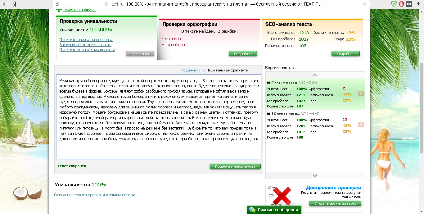Click the Открыть доступ для всех button
The height and width of the screenshot is (214, 424).
[x=335, y=203]
